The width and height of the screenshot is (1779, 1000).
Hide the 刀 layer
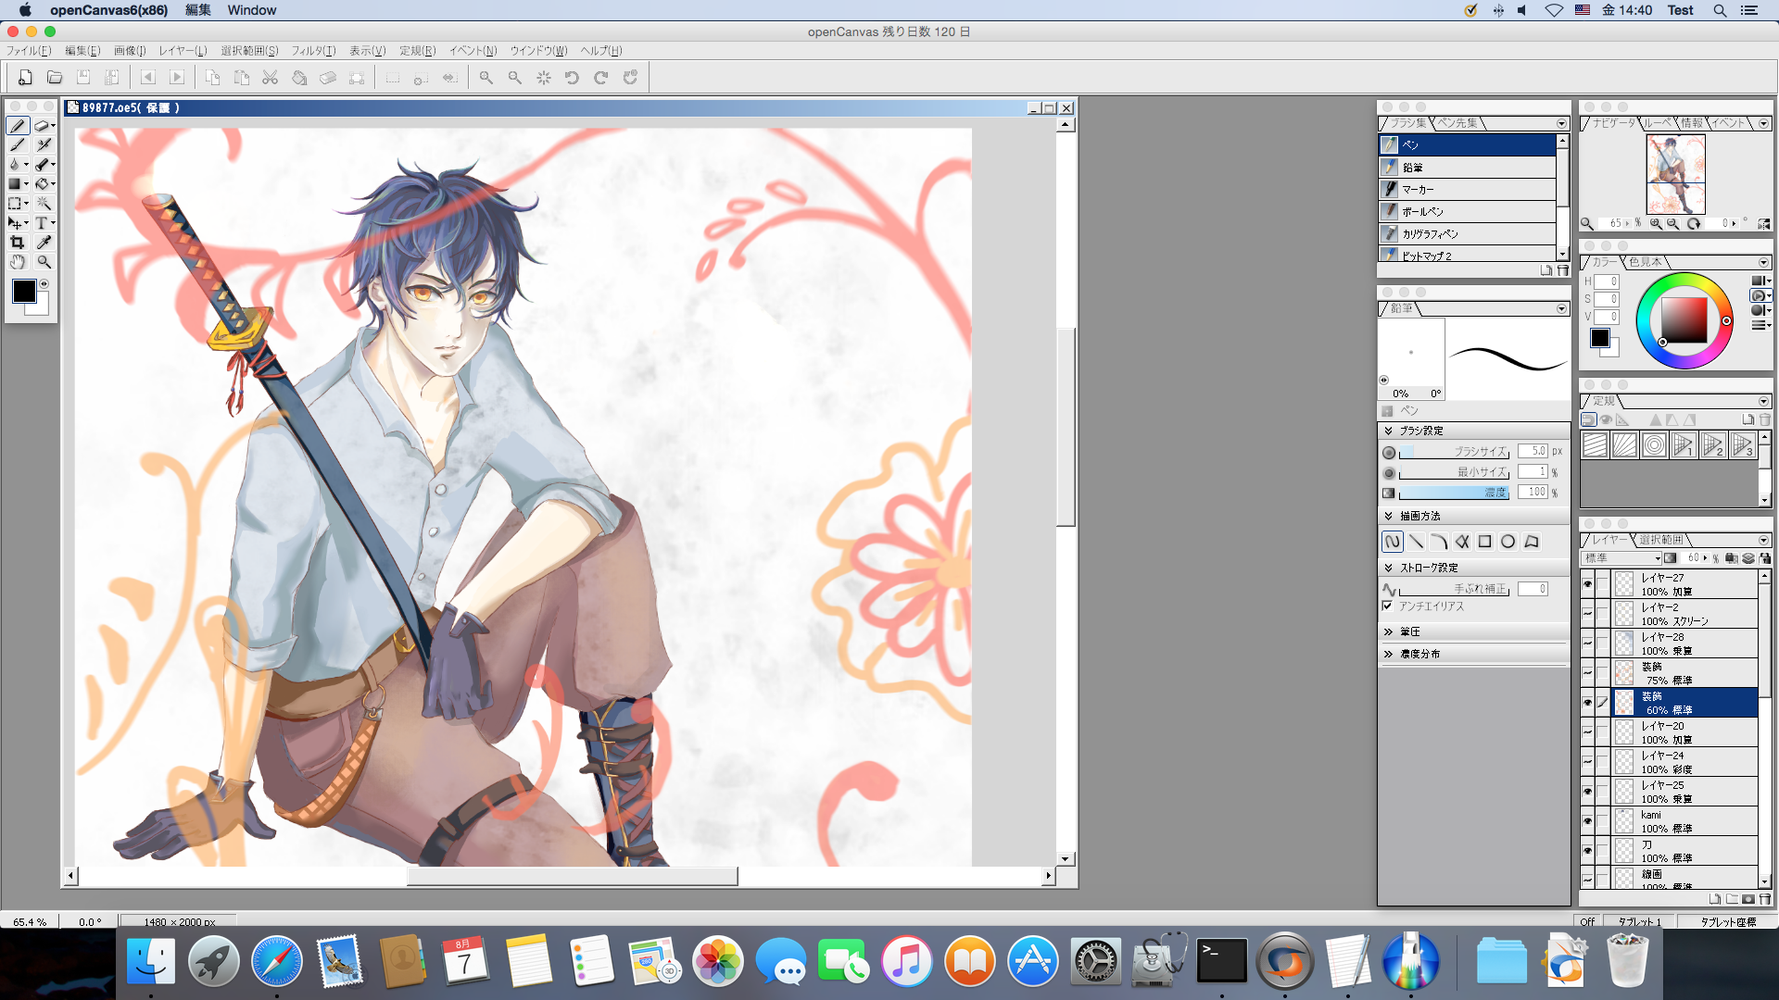click(x=1587, y=851)
